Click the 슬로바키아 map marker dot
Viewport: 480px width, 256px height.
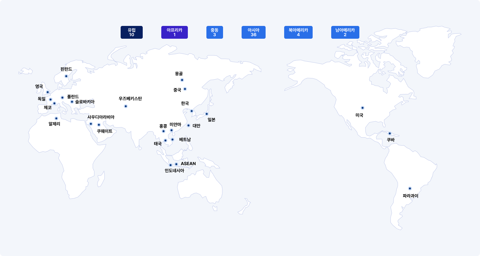point(72,102)
